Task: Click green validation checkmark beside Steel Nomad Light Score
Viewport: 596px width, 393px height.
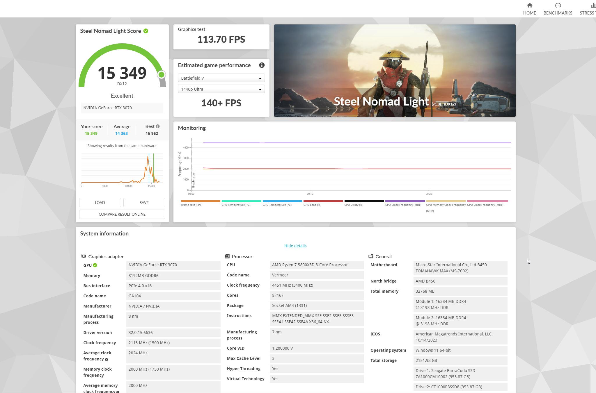Action: click(146, 31)
